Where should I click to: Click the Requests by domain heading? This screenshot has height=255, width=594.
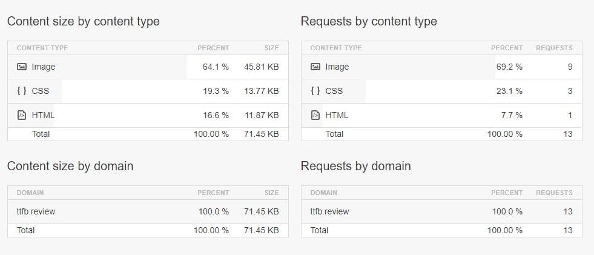355,166
